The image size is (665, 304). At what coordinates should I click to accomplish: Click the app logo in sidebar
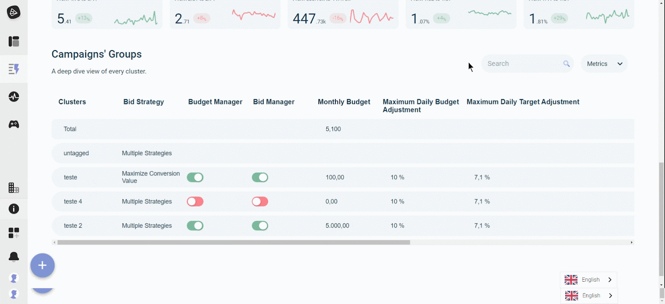[x=13, y=12]
